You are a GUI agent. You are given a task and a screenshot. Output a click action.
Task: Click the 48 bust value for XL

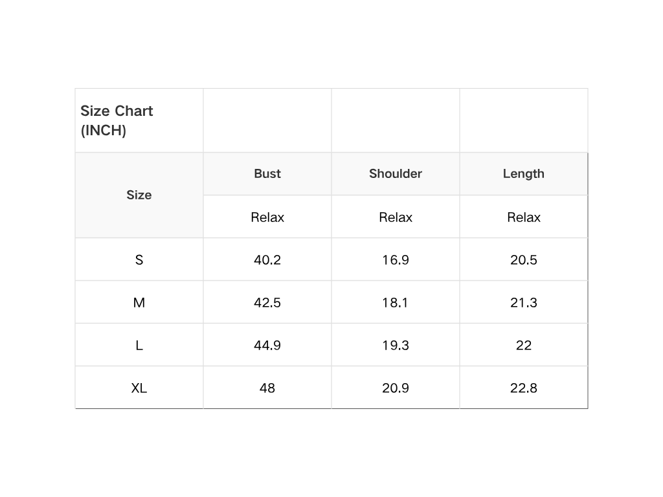click(267, 388)
